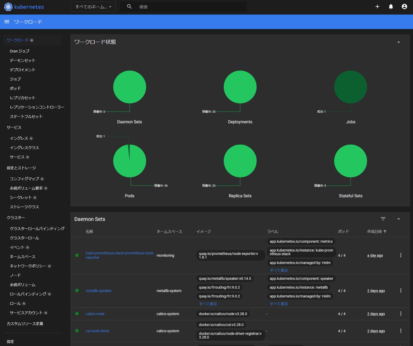Open デプロイメント in sidebar

point(22,70)
